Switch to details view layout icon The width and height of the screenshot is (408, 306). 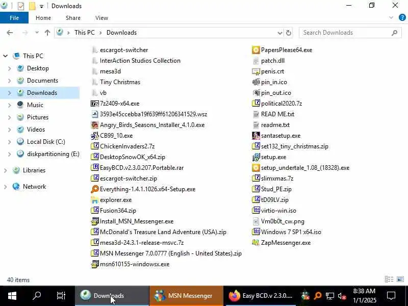pyautogui.click(x=389, y=279)
